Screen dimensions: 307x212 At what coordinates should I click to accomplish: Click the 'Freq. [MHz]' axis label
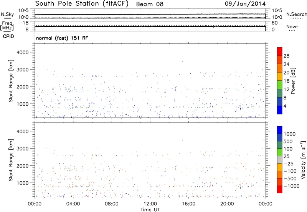[x=7, y=26]
